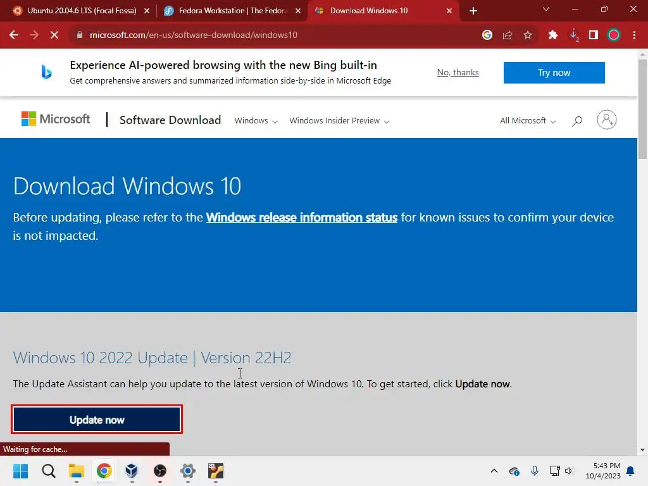The height and width of the screenshot is (486, 648).
Task: Click the microphone tray icon
Action: pyautogui.click(x=535, y=471)
